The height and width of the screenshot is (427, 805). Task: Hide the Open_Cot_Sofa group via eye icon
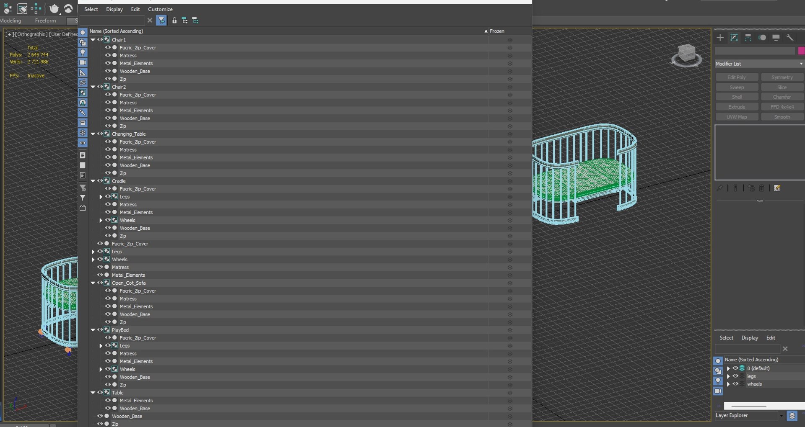pyautogui.click(x=100, y=283)
